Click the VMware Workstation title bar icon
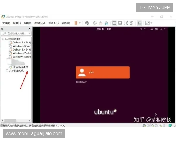176x141 pixels. 3,17
